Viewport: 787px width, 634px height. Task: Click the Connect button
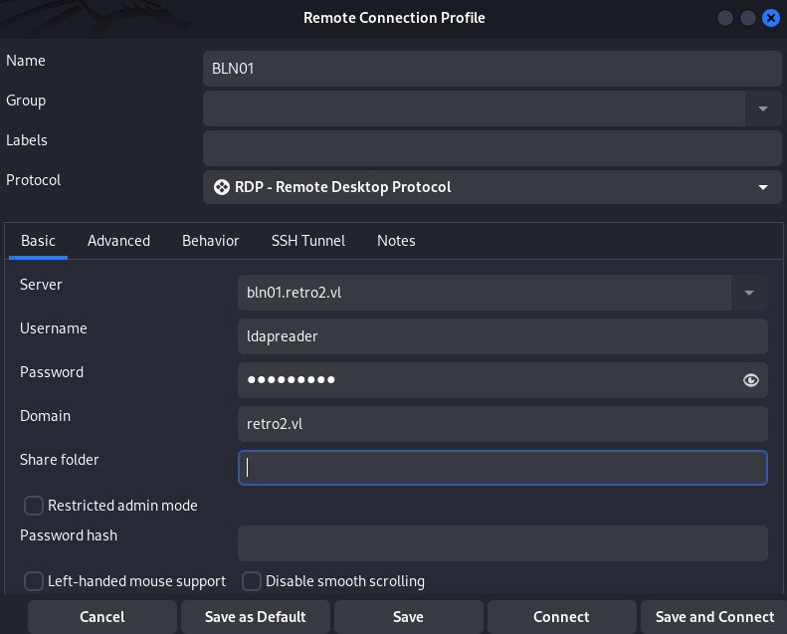561,617
